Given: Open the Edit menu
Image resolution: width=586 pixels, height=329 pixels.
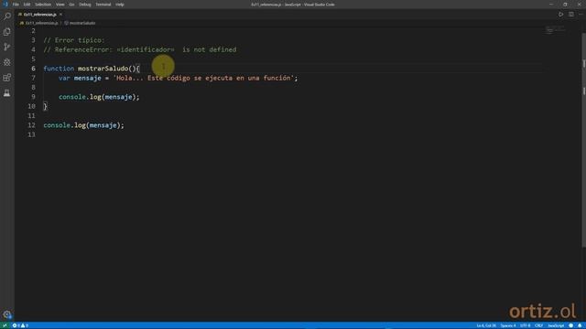Looking at the screenshot, I should pos(27,5).
